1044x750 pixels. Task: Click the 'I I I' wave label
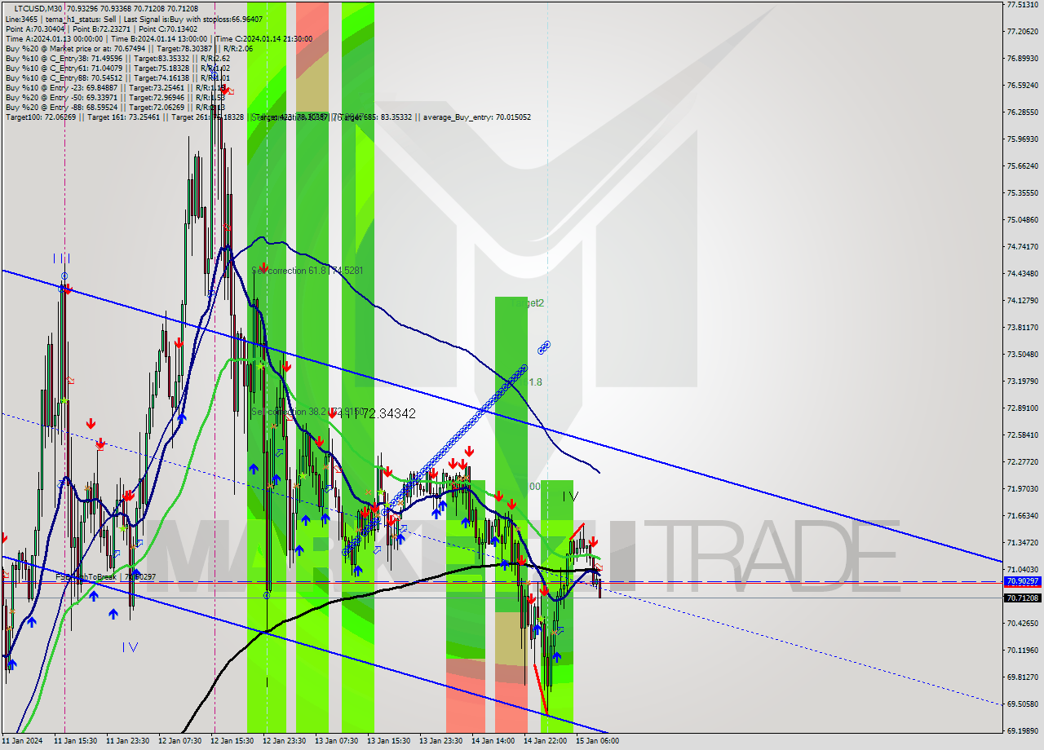(x=61, y=258)
